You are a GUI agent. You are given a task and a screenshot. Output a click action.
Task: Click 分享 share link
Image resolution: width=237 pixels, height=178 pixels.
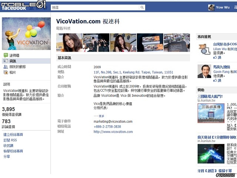tap(7, 156)
